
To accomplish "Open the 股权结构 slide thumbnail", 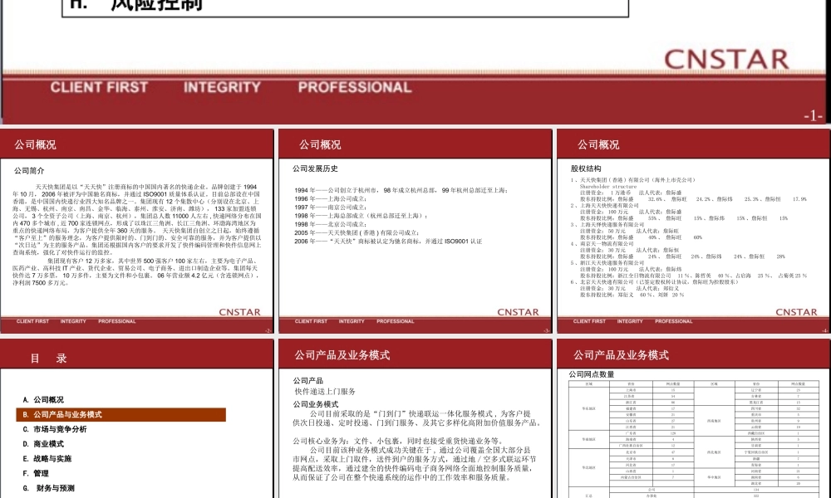I will (693, 232).
